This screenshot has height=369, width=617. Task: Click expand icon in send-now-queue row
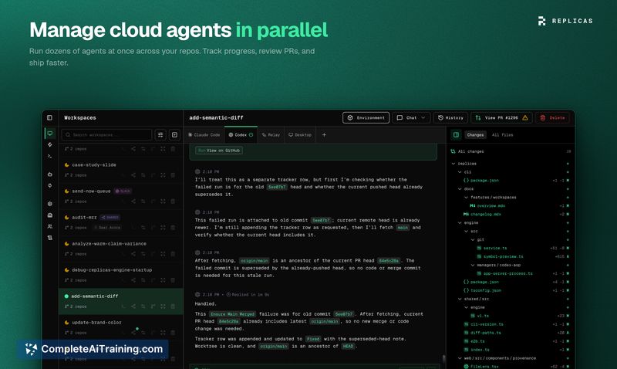pos(163,201)
